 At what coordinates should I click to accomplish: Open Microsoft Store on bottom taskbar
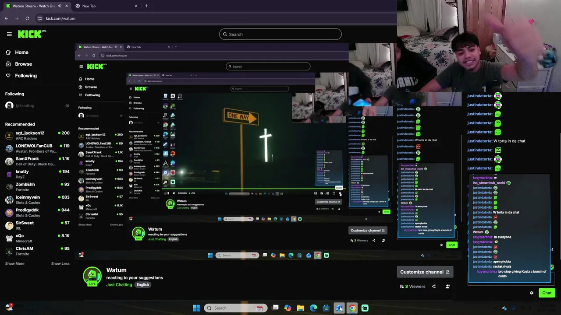326,308
